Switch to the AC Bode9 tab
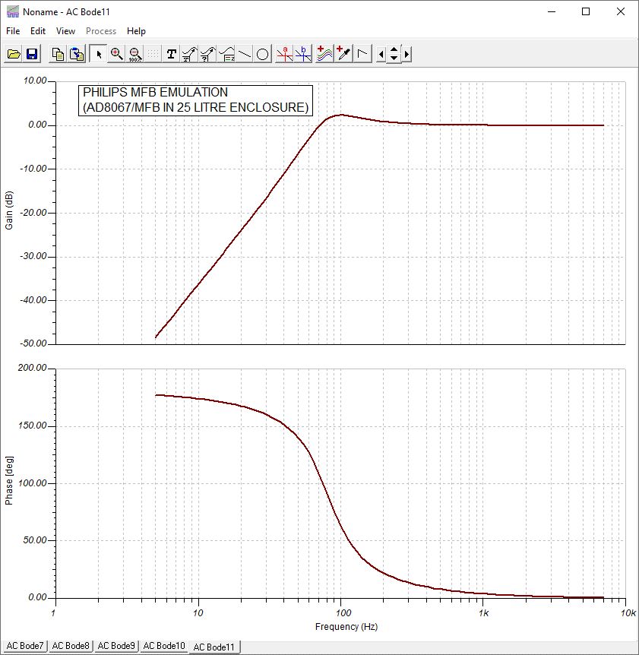639x655 pixels. pyautogui.click(x=116, y=646)
